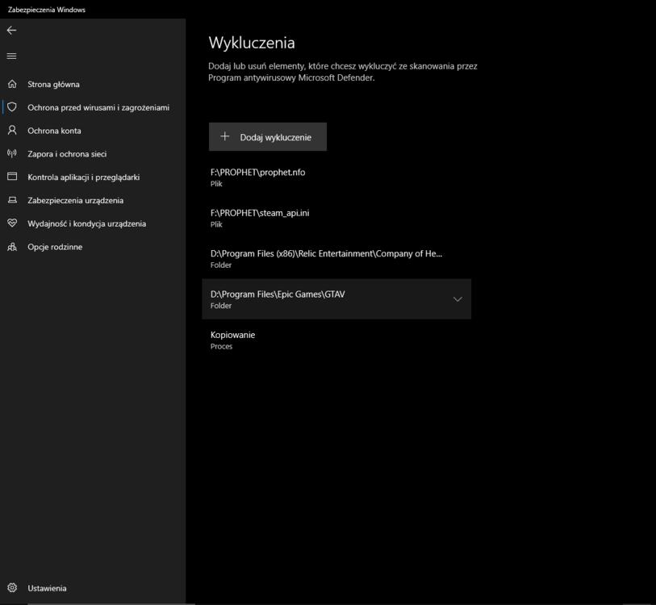The image size is (656, 605).
Task: Open Ustawienia via the gear icon
Action: point(11,588)
